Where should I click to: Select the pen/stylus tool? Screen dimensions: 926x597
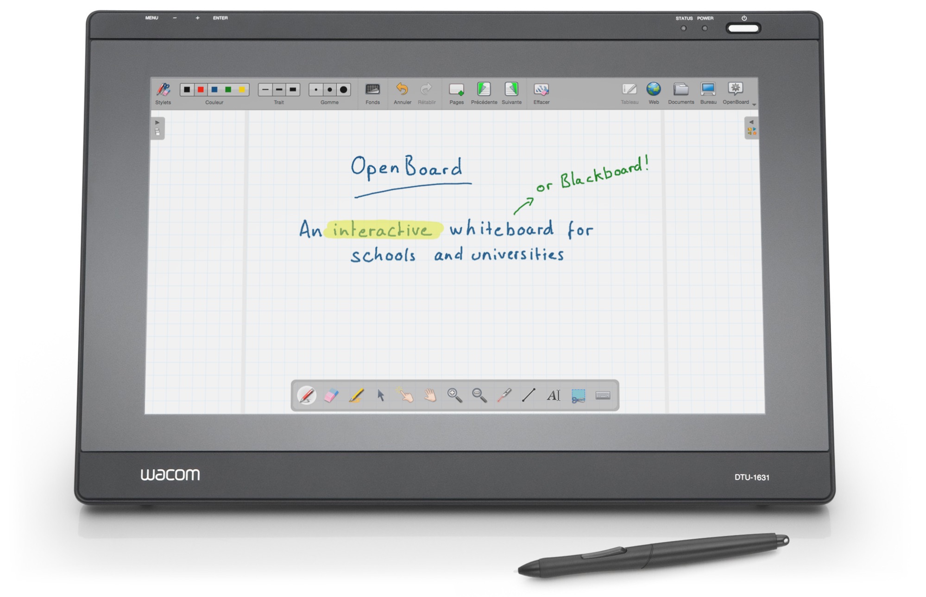click(309, 396)
